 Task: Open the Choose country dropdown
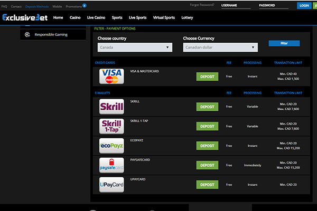[x=135, y=47]
